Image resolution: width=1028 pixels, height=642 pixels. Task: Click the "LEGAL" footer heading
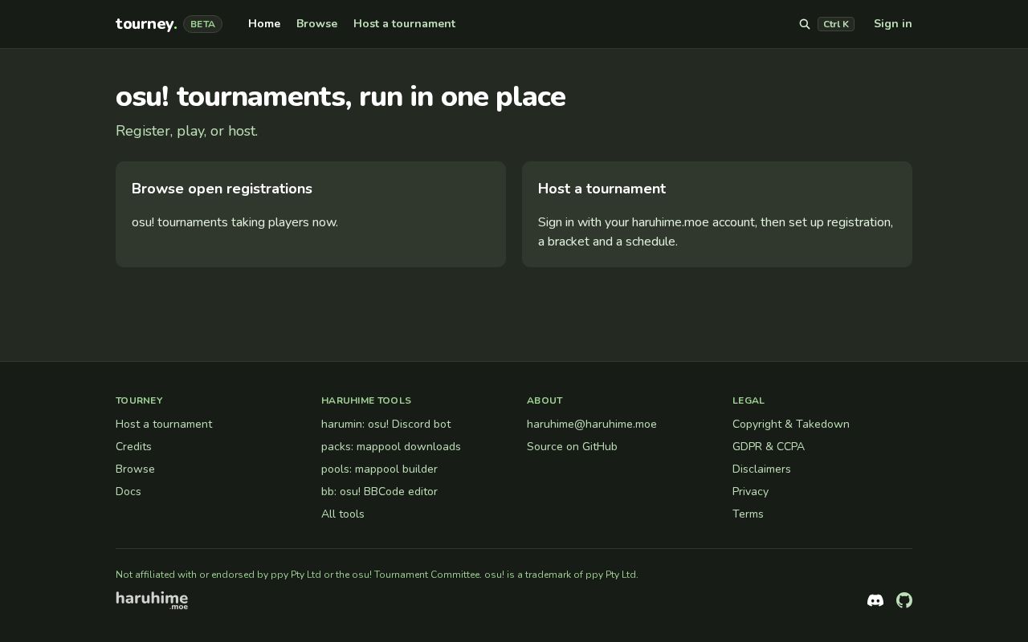pyautogui.click(x=749, y=400)
